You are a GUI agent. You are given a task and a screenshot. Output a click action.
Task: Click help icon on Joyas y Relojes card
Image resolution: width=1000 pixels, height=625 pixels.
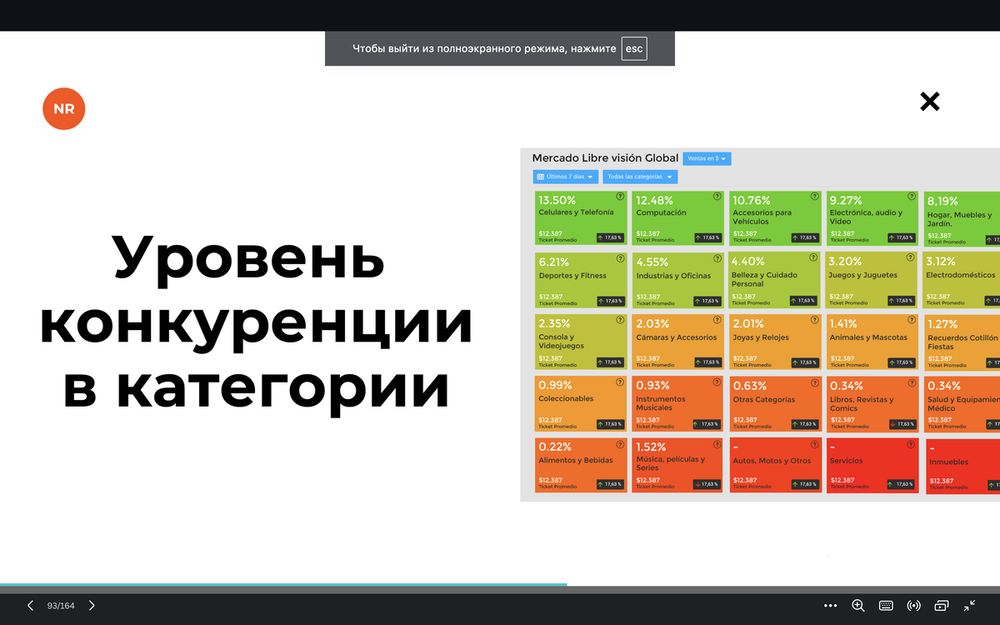(x=813, y=319)
